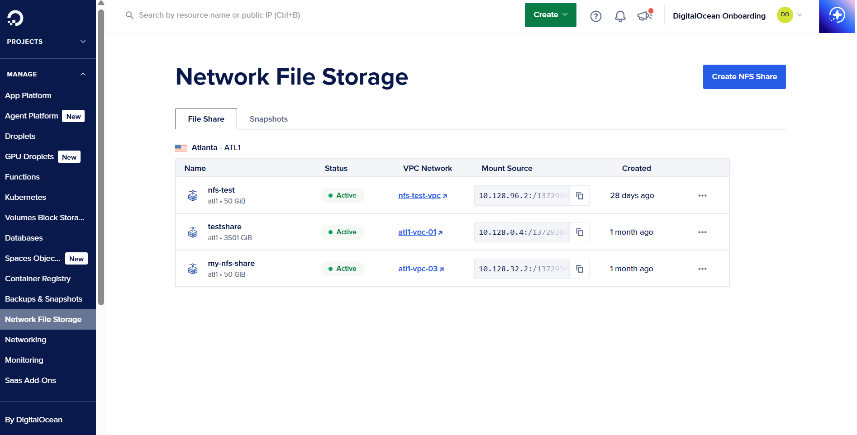The height and width of the screenshot is (435, 857).
Task: Open the announcements megaphone icon
Action: coord(644,15)
